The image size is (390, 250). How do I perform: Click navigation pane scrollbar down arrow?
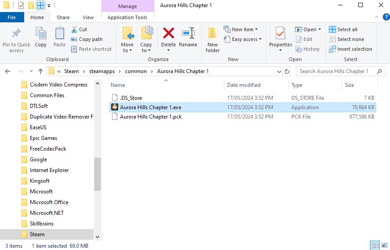pos(97,237)
